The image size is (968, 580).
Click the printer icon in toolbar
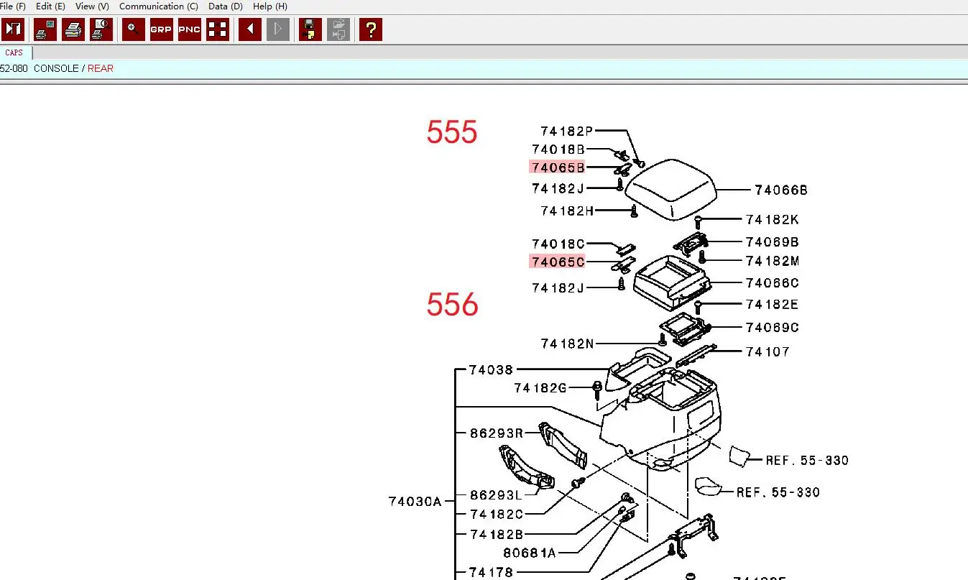tap(73, 29)
